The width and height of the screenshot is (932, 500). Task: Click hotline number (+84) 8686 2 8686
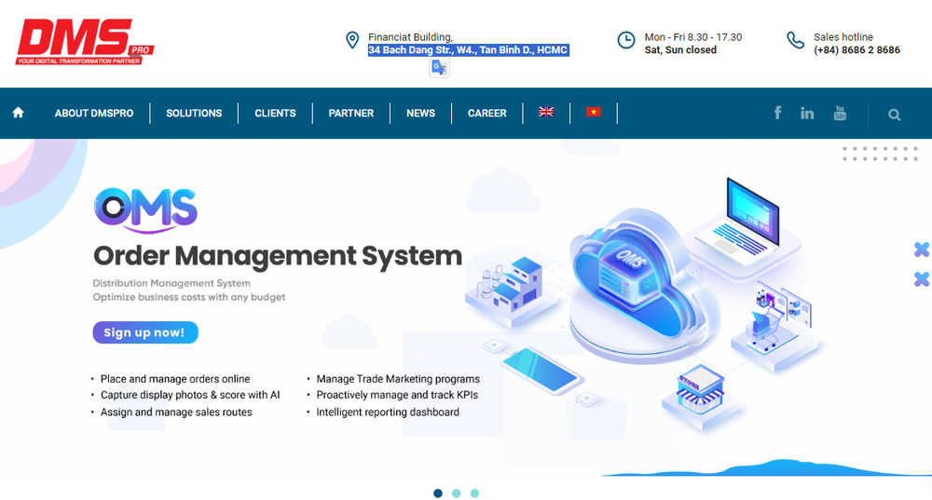[857, 50]
